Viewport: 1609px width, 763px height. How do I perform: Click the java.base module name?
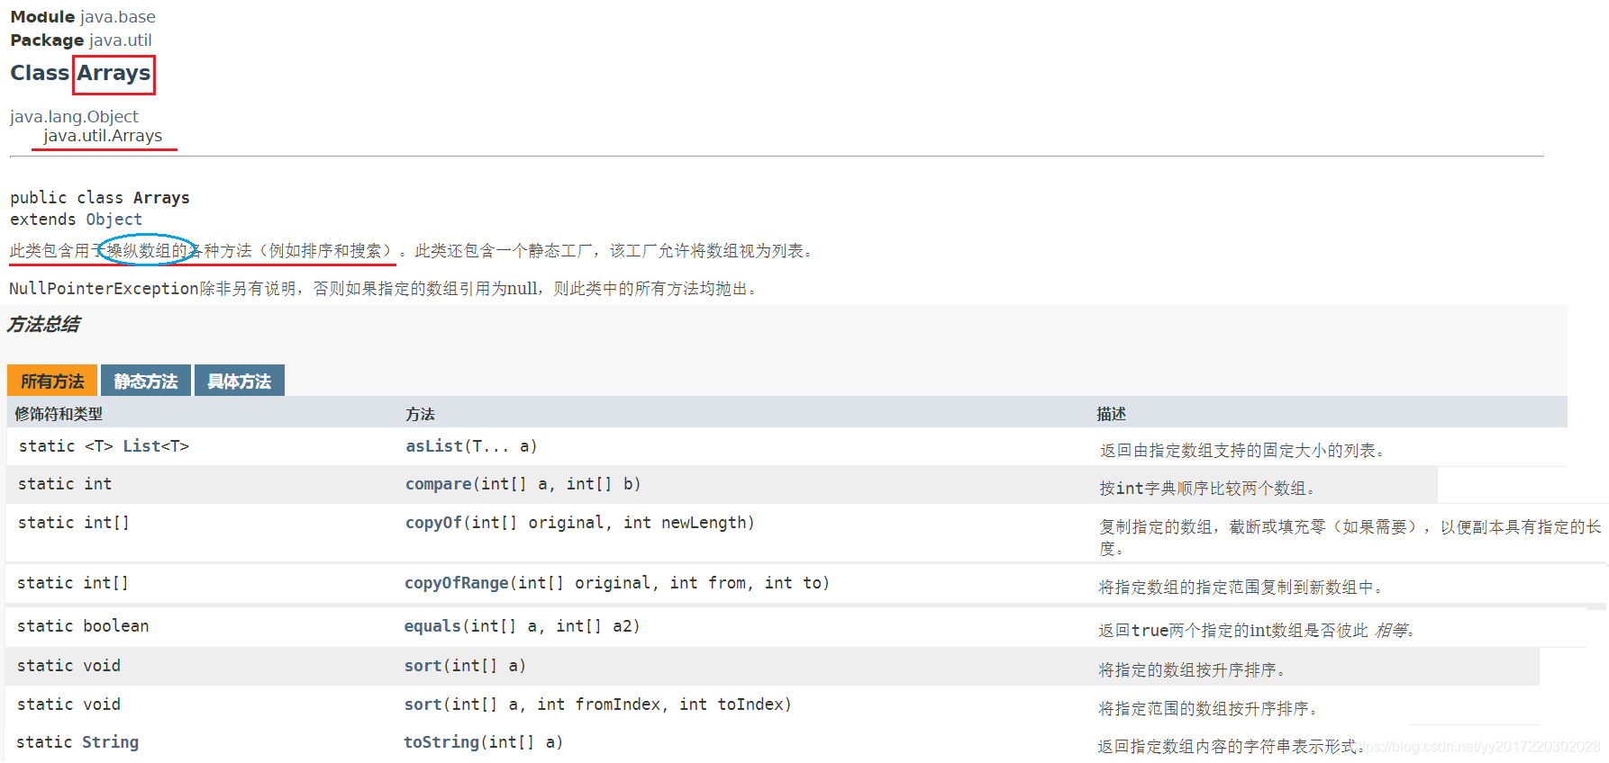[117, 17]
